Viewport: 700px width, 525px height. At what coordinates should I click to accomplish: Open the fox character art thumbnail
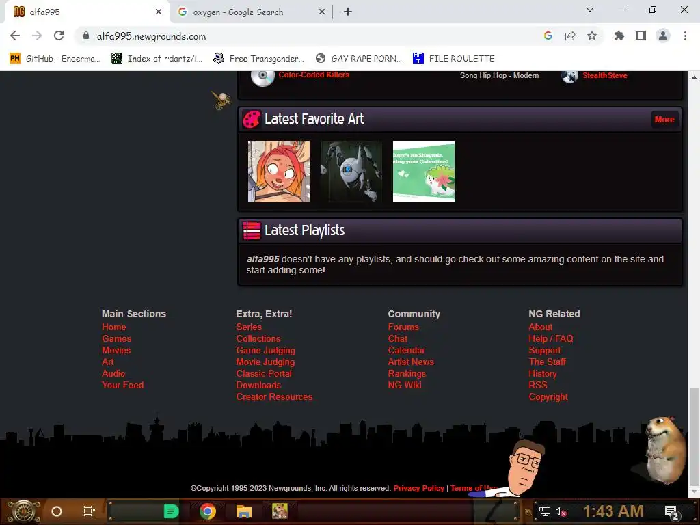279,172
